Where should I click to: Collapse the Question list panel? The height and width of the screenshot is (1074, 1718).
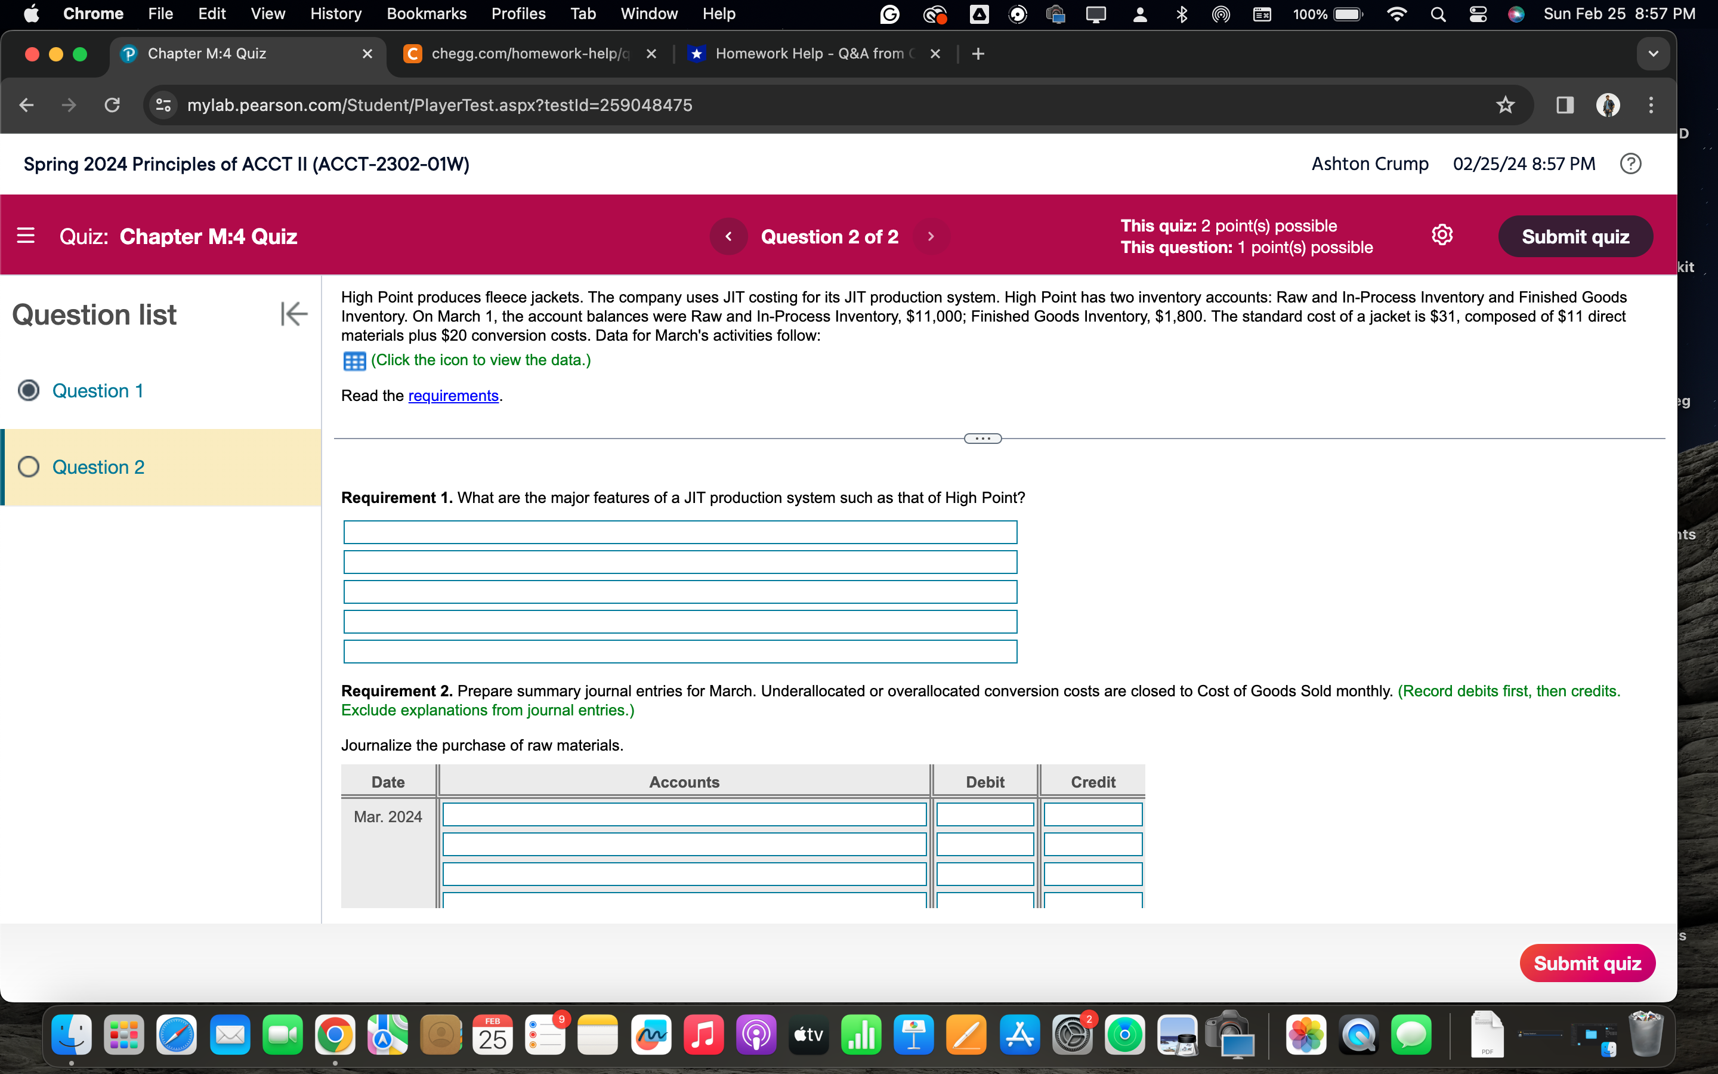pyautogui.click(x=293, y=314)
